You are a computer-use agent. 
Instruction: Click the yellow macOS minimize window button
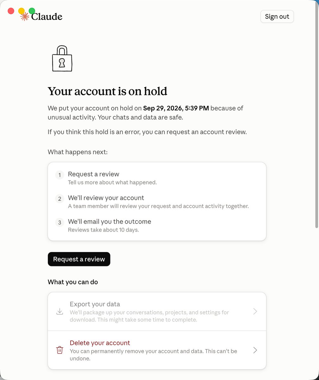coord(22,11)
